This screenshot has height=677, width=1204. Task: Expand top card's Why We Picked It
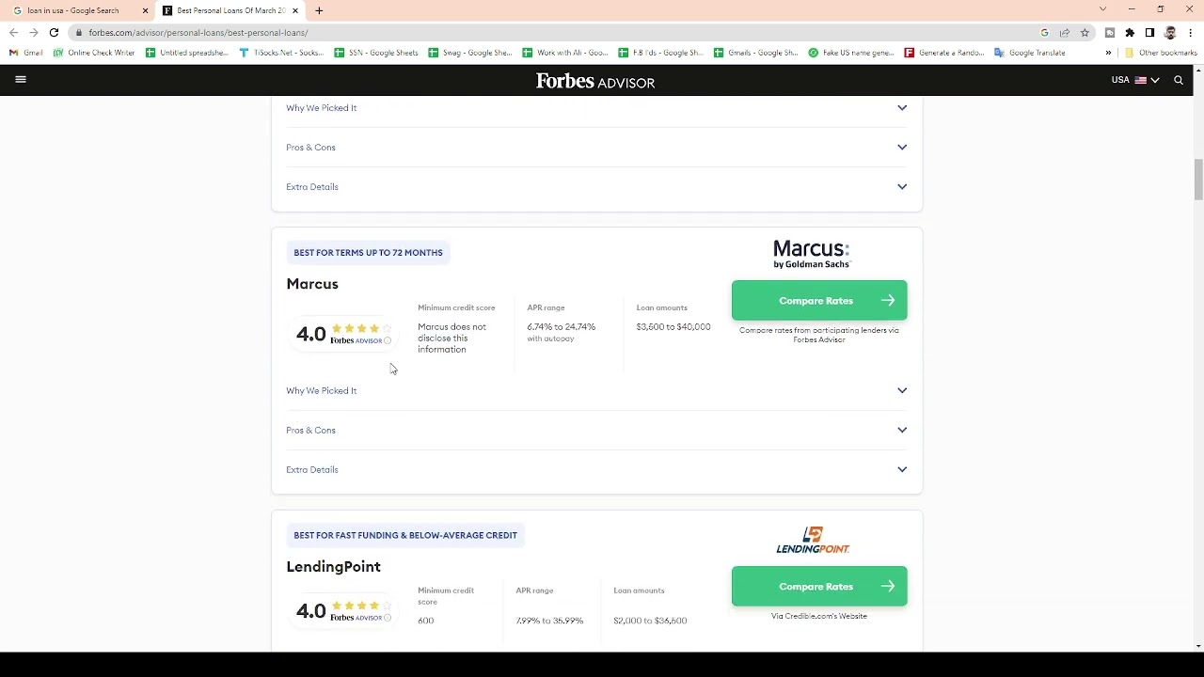click(x=596, y=108)
